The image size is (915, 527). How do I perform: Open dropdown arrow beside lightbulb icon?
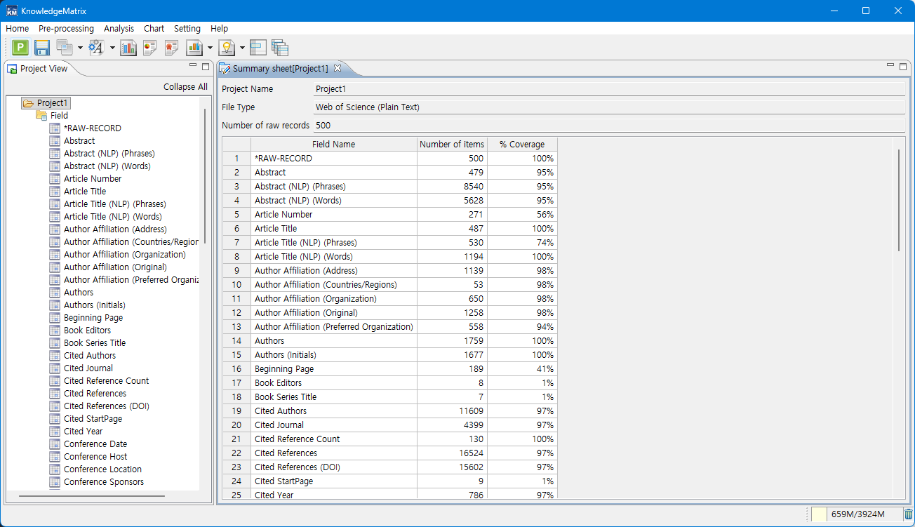(x=242, y=48)
